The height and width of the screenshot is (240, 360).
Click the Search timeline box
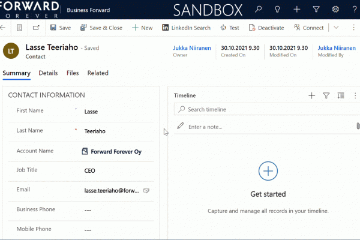267,109
